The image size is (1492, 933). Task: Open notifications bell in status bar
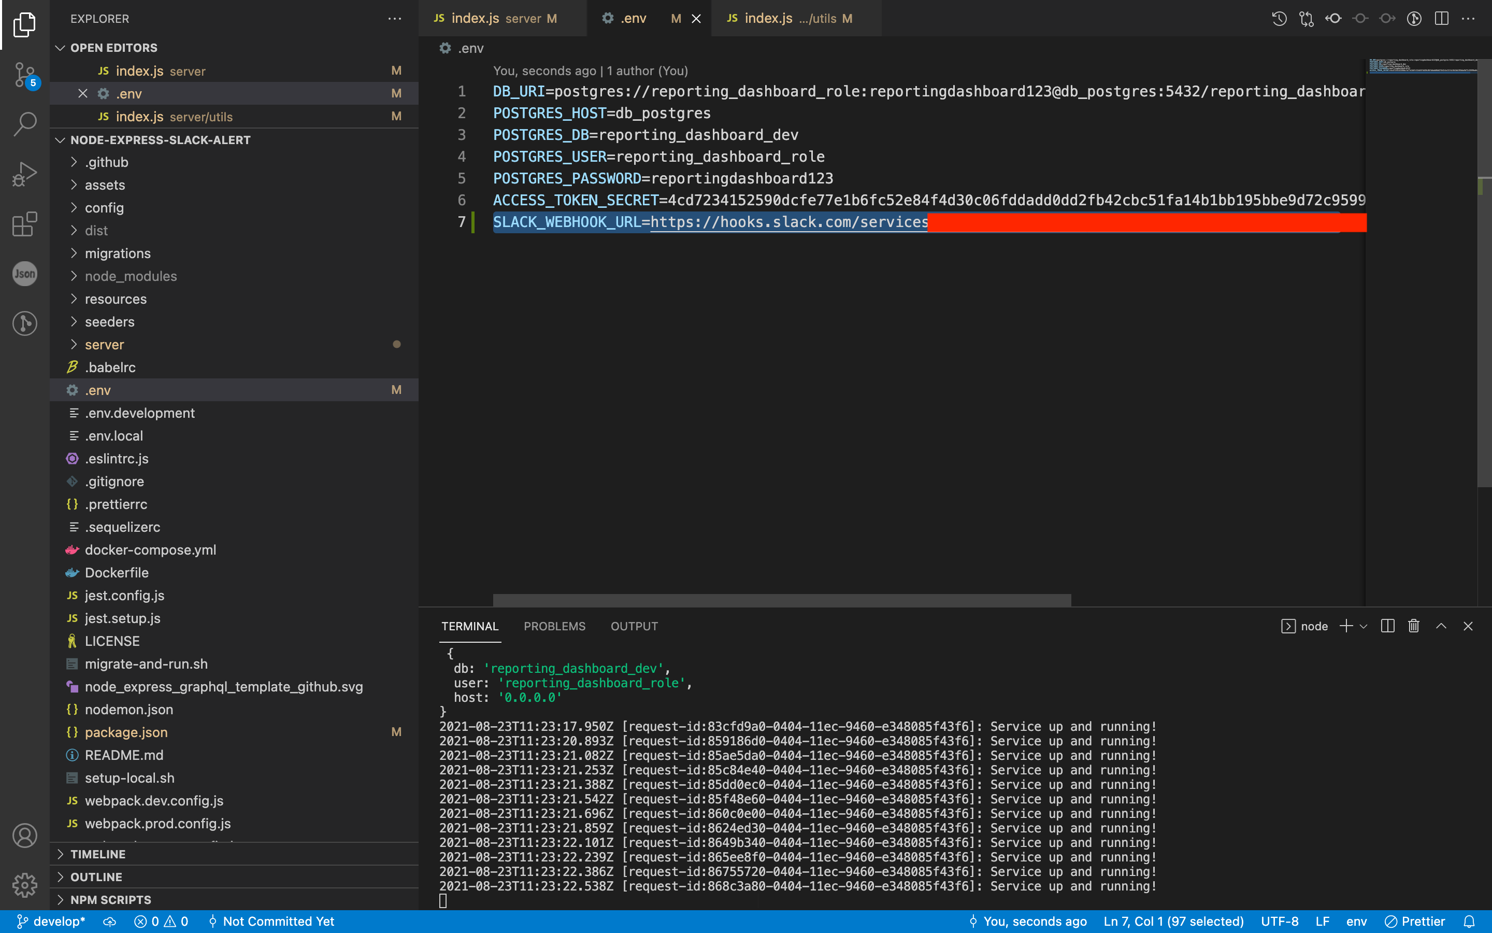1469,921
